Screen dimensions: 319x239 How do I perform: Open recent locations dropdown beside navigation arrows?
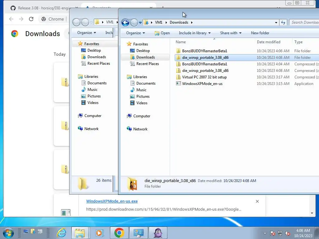pos(140,22)
